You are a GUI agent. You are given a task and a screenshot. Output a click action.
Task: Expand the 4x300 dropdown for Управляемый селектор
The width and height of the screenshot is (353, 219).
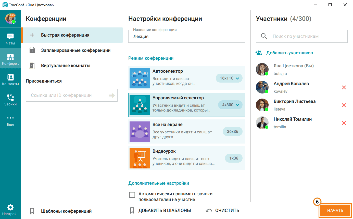point(230,105)
